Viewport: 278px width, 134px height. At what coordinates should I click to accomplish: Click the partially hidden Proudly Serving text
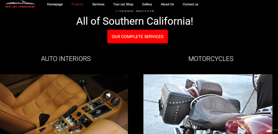pyautogui.click(x=135, y=10)
